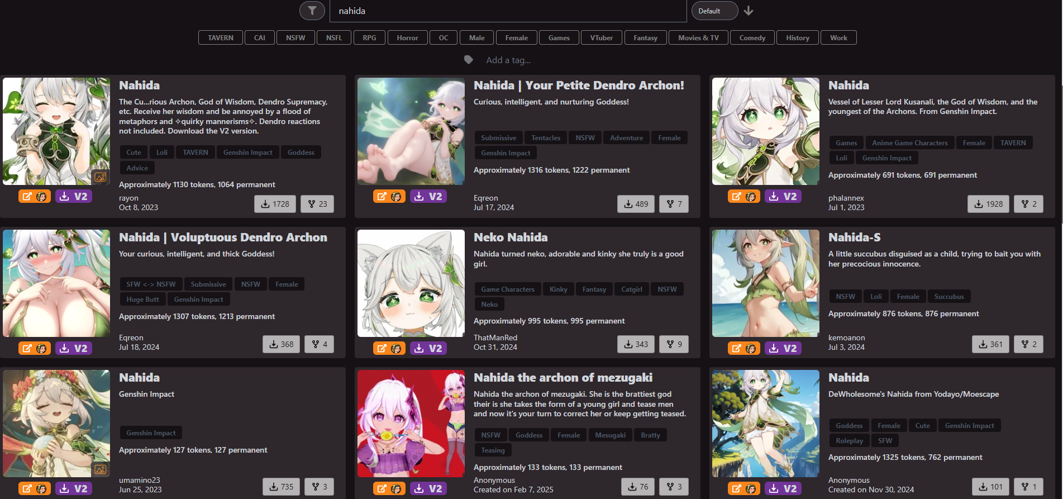Visit author ThatManRed's profile
Image resolution: width=1063 pixels, height=499 pixels.
(x=495, y=338)
